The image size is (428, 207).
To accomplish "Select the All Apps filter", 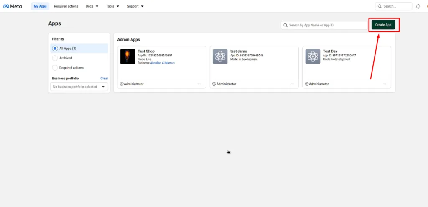I will (x=55, y=49).
